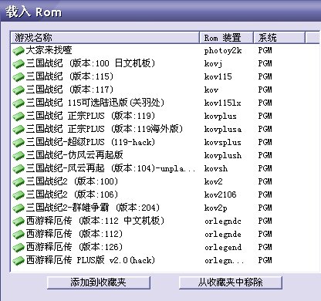Click the PGM cell in photoy2k row

(265, 51)
